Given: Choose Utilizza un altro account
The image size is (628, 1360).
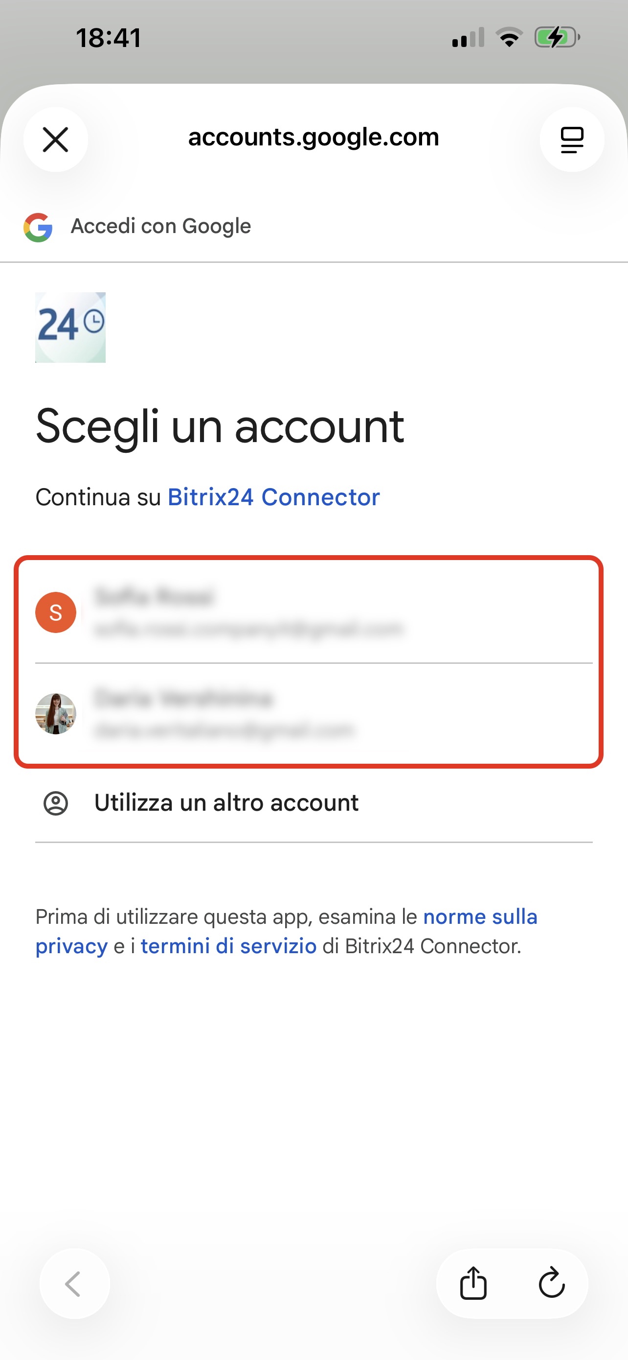Looking at the screenshot, I should tap(226, 803).
